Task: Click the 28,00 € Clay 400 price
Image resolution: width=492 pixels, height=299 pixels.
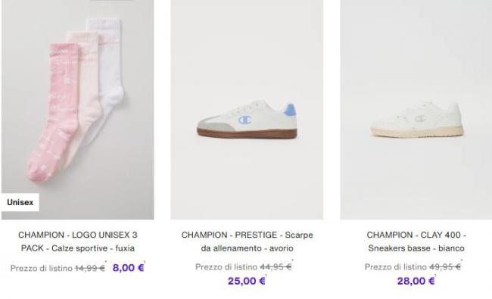Action: (416, 281)
